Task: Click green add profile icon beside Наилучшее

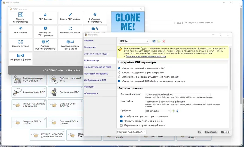Action: click(x=173, y=111)
